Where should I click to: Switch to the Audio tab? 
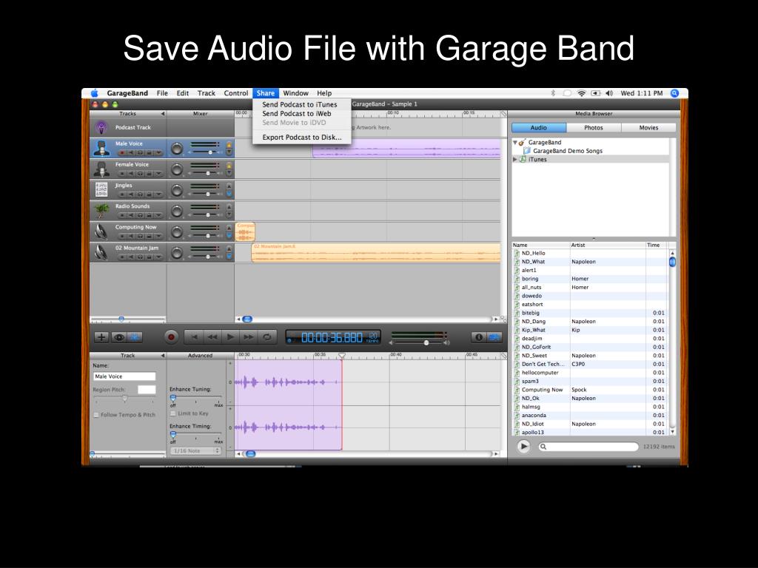(x=539, y=127)
